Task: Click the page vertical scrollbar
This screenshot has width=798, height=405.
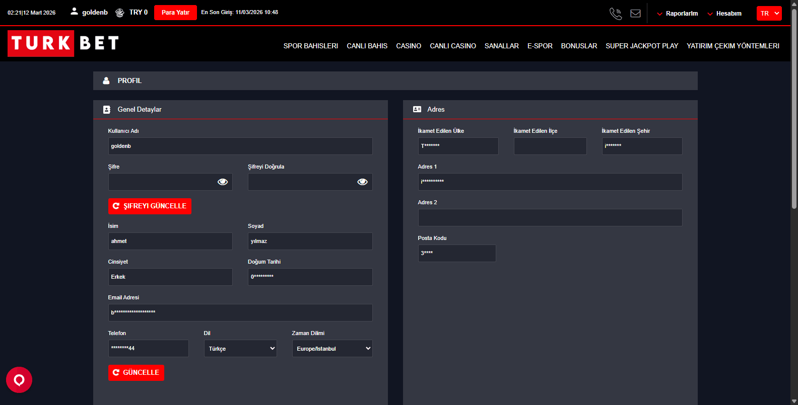Action: click(x=794, y=108)
